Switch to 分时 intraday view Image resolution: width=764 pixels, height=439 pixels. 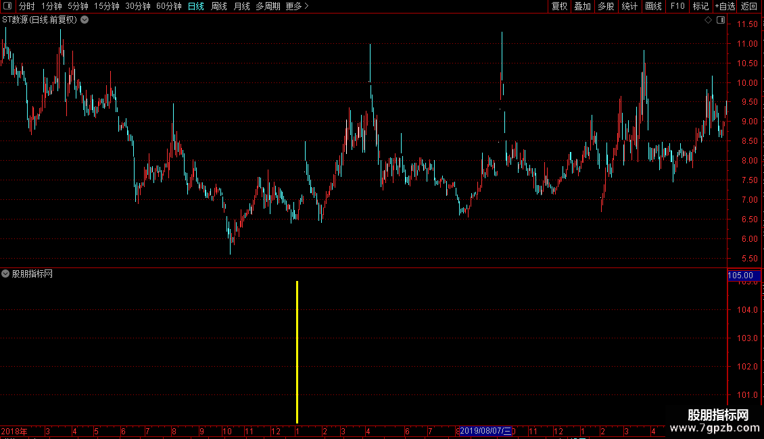point(26,6)
